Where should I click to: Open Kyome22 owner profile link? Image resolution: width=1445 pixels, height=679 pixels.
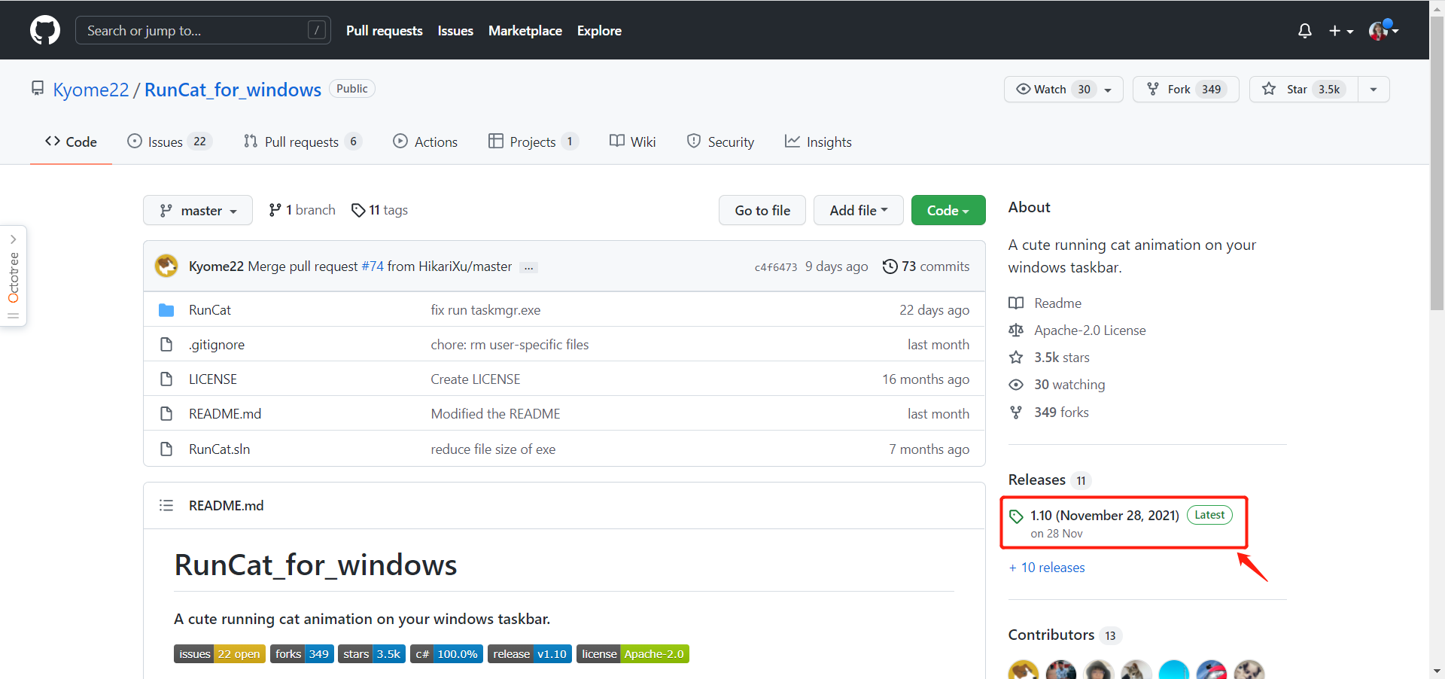[x=91, y=90]
